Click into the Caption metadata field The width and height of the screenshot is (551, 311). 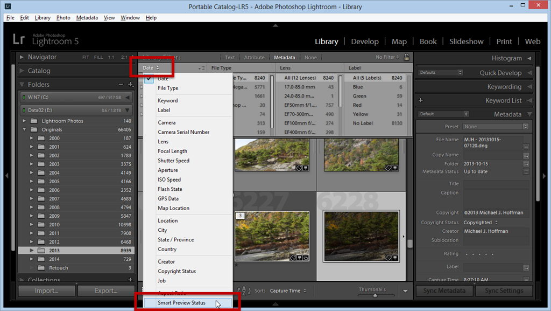pyautogui.click(x=496, y=199)
